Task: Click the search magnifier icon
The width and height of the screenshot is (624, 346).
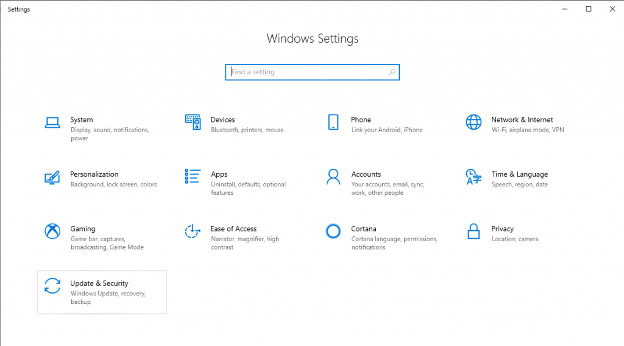Action: [x=392, y=72]
